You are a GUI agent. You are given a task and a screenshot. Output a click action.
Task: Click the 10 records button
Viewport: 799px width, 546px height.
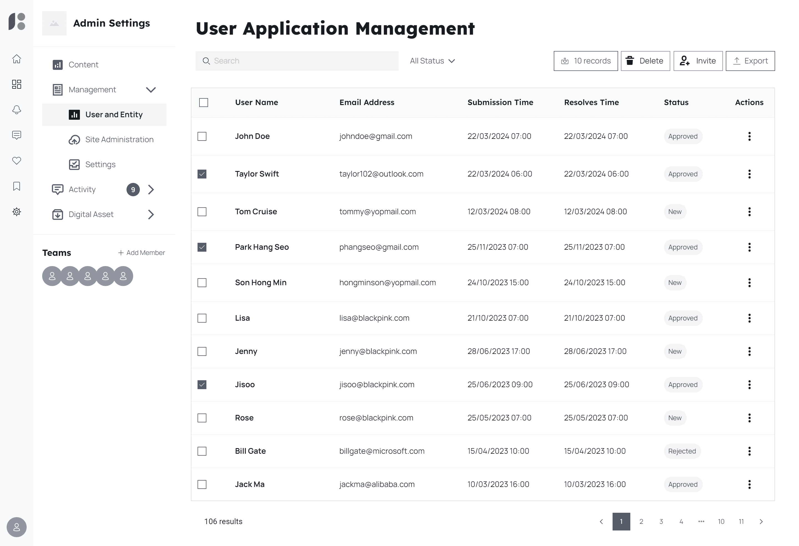[585, 61]
